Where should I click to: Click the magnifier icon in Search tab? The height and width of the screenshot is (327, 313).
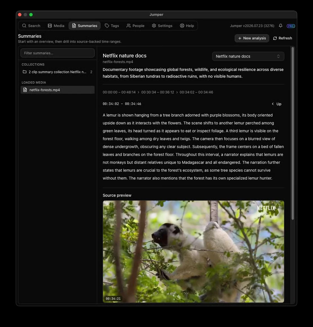coord(24,26)
